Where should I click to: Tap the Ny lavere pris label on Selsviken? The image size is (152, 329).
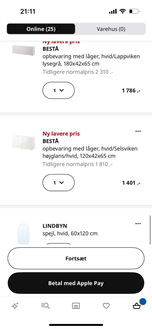pyautogui.click(x=61, y=133)
